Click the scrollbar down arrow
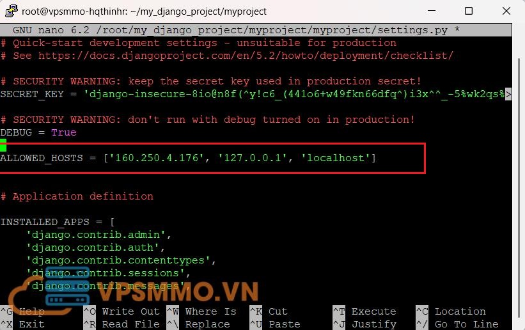 [x=519, y=324]
